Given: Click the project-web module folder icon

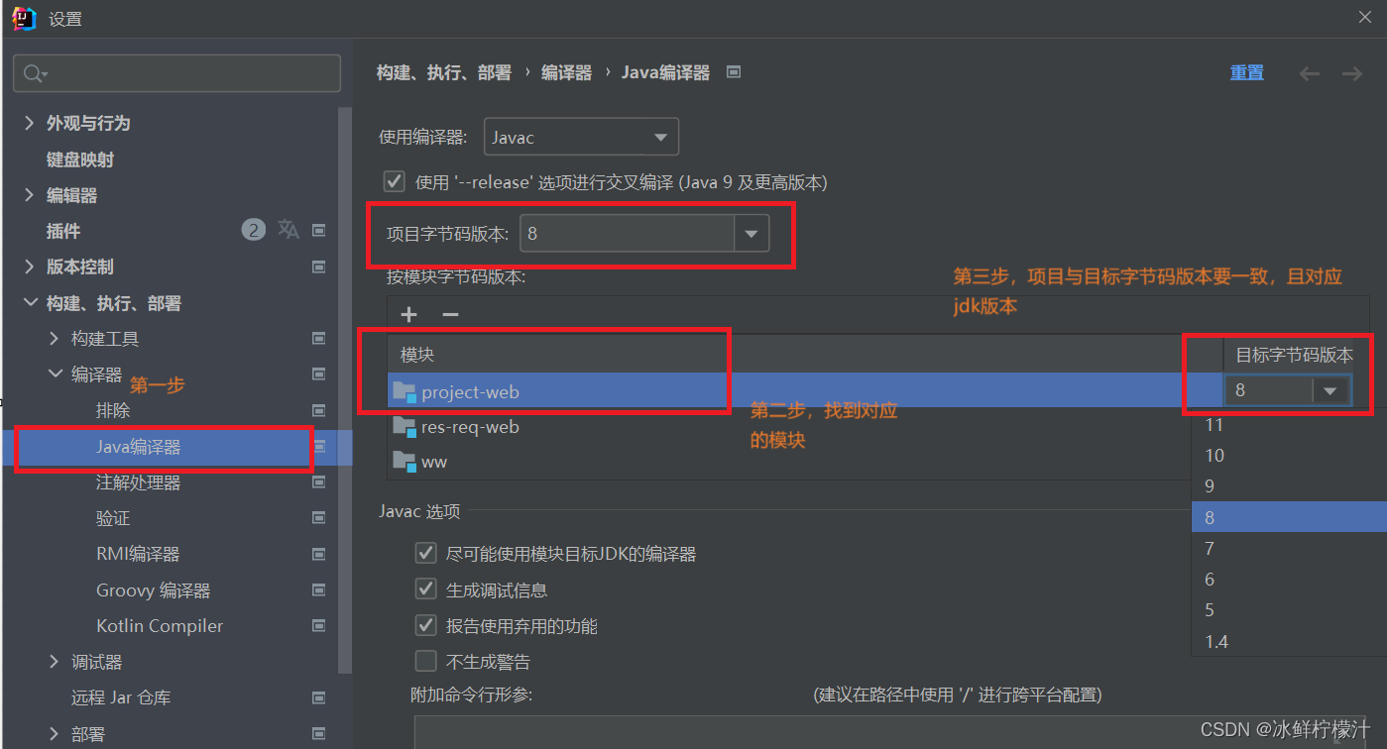Looking at the screenshot, I should [404, 392].
